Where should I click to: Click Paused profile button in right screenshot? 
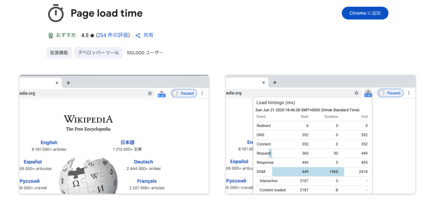[x=390, y=93]
